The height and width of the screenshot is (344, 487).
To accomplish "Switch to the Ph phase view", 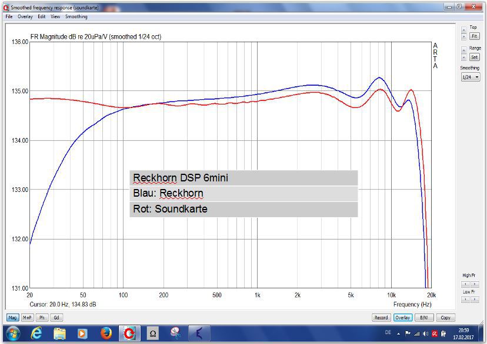I will tap(42, 318).
